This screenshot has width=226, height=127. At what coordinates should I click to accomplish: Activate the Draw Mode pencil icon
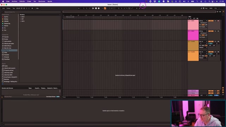[201, 8]
